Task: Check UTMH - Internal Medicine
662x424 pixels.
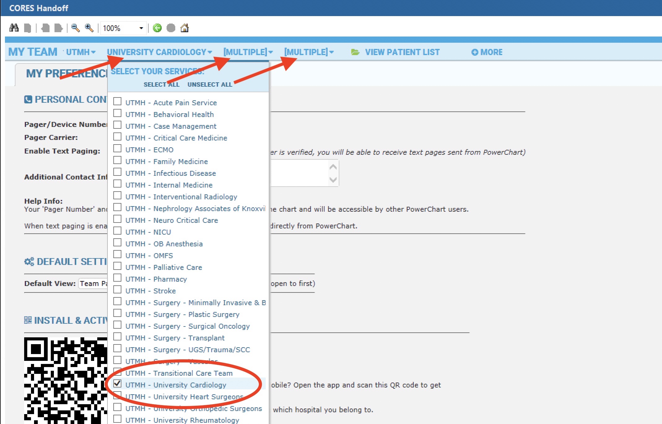Action: (x=117, y=184)
